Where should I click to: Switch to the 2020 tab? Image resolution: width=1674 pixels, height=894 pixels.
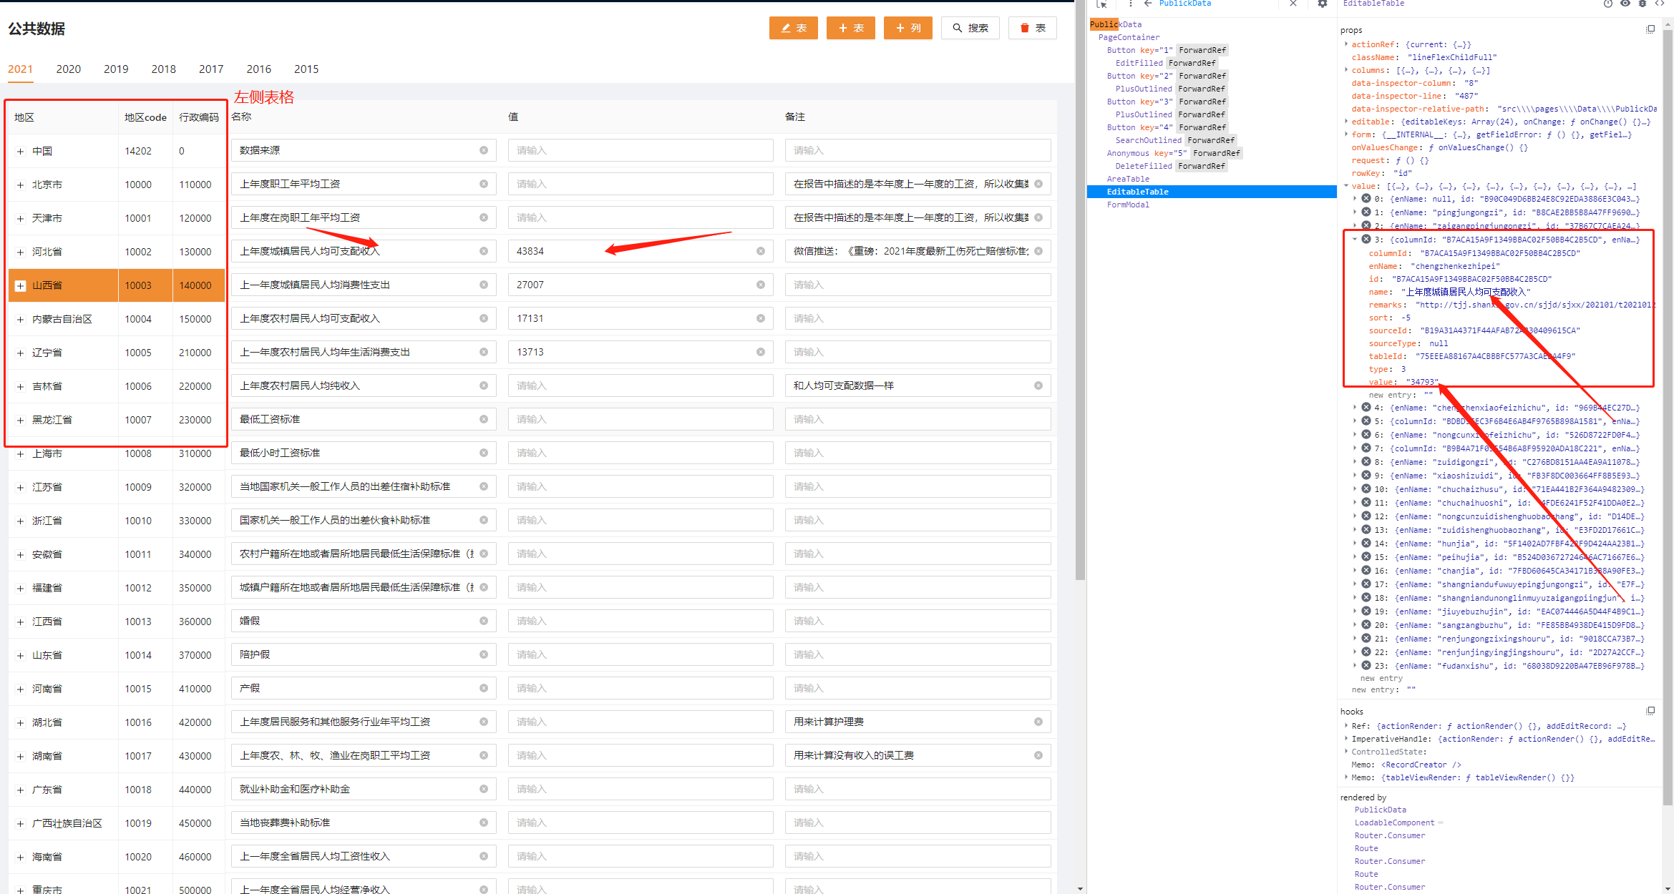[x=68, y=69]
